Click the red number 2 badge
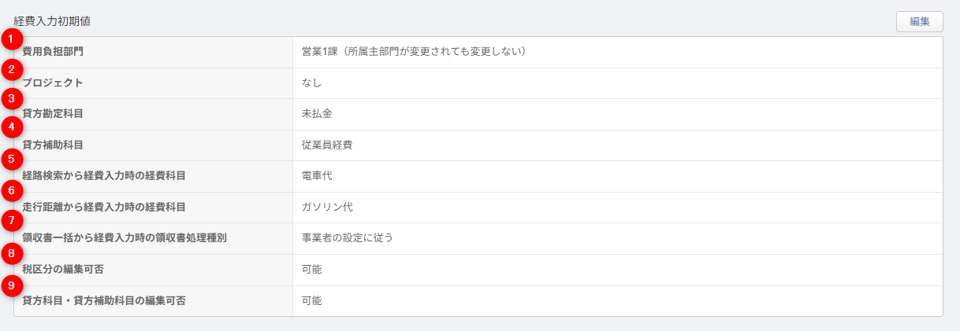This screenshot has width=960, height=331. pyautogui.click(x=10, y=69)
